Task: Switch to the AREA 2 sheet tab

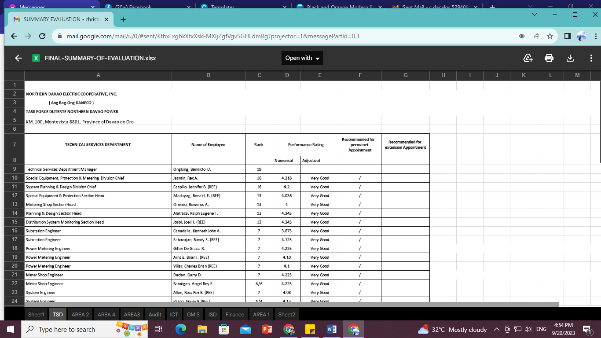Action: [80, 314]
